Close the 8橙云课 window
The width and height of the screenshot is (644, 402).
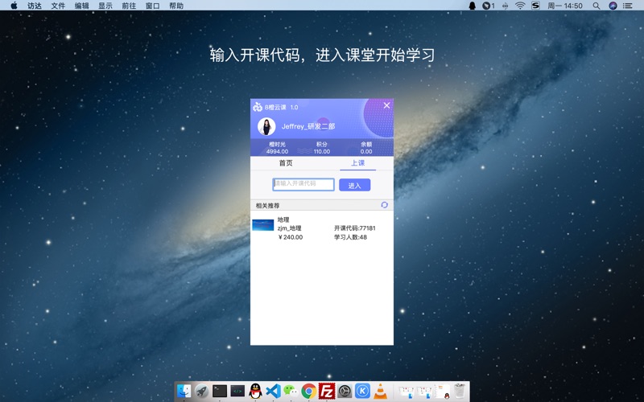(386, 105)
